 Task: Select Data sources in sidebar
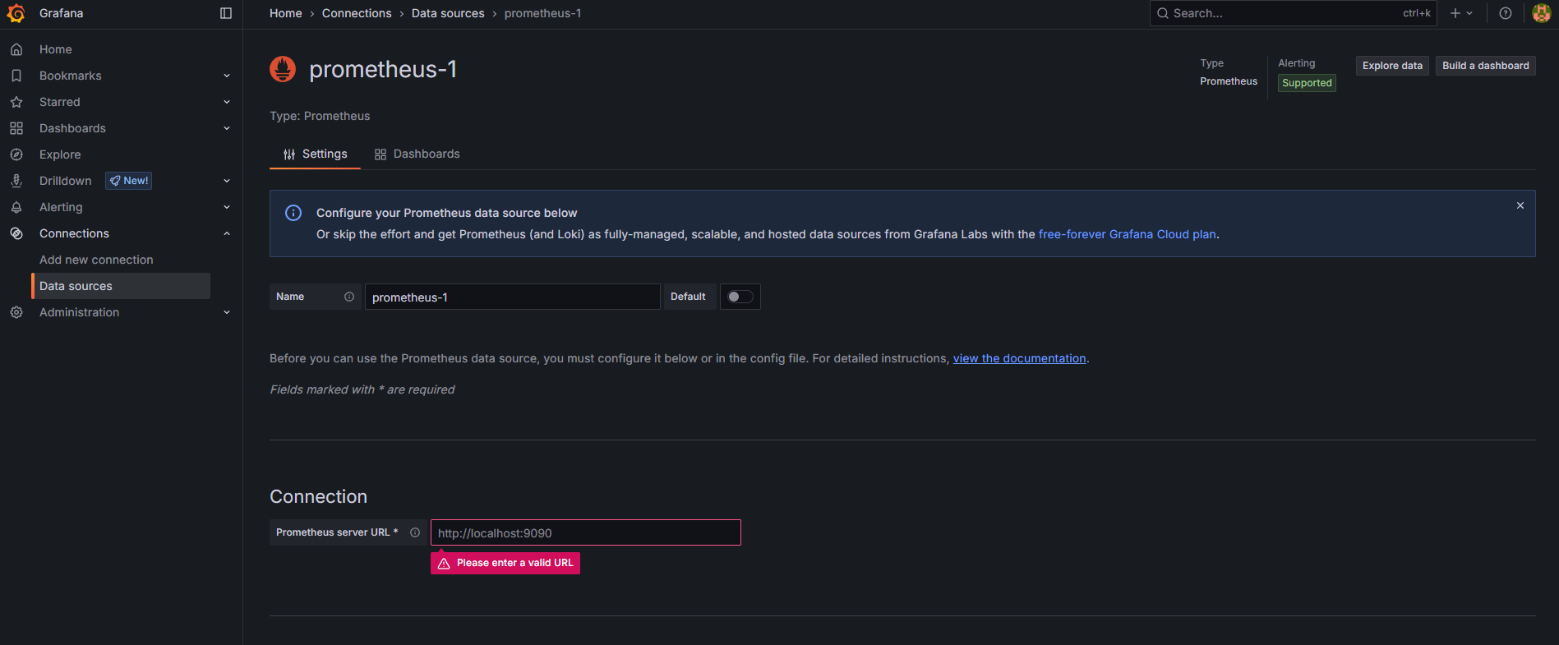click(121, 286)
